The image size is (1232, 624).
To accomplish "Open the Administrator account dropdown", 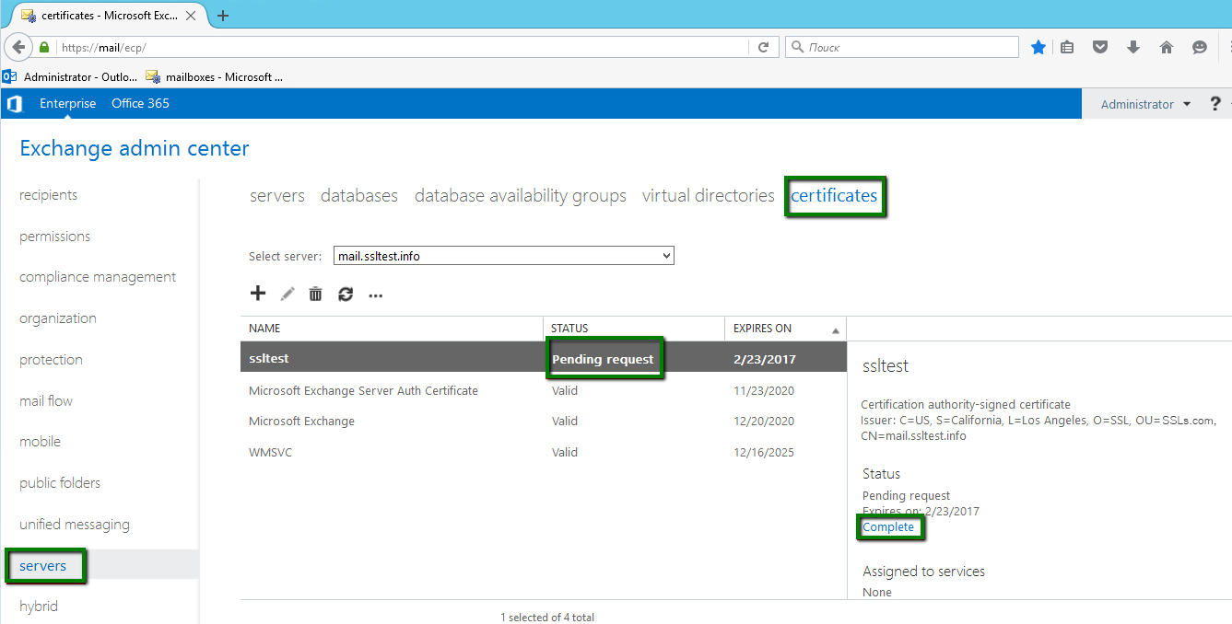I will click(x=1145, y=104).
